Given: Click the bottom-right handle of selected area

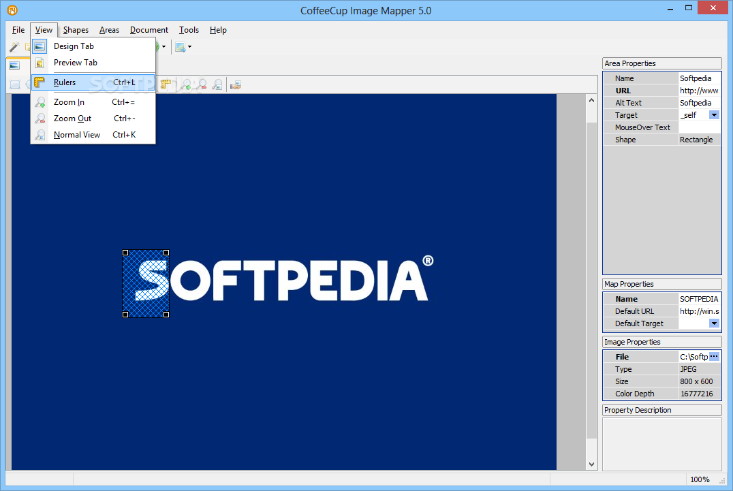Looking at the screenshot, I should [x=166, y=315].
